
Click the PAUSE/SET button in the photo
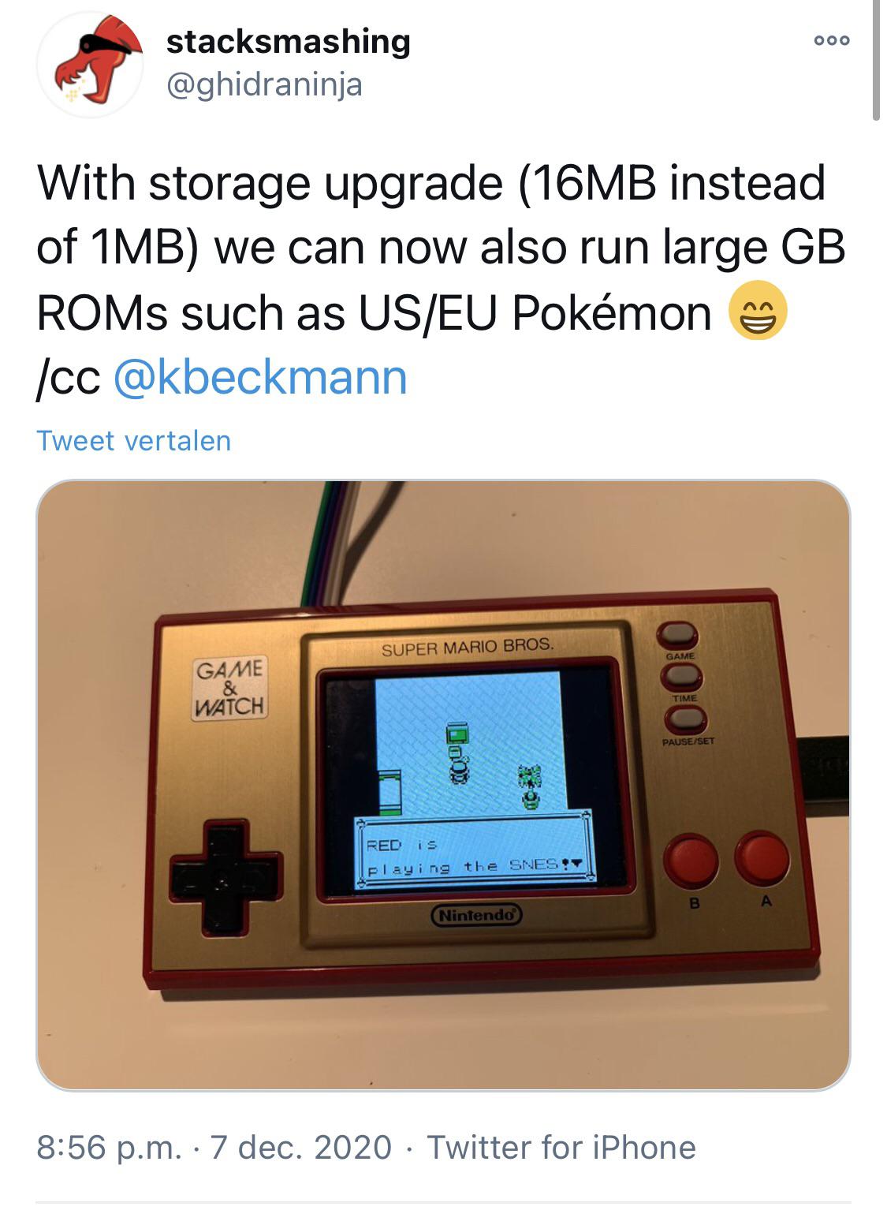[685, 718]
